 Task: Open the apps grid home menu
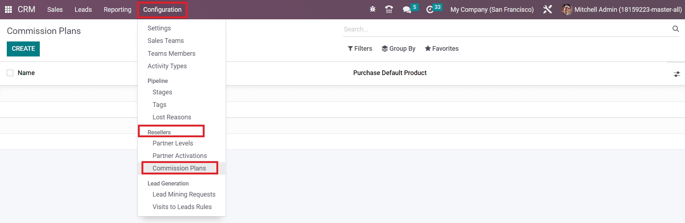tap(8, 10)
